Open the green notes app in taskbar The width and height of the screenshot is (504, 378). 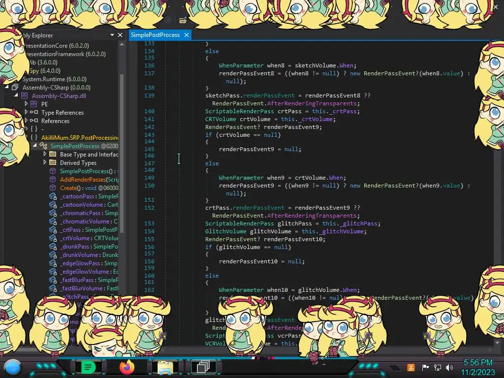tap(88, 367)
